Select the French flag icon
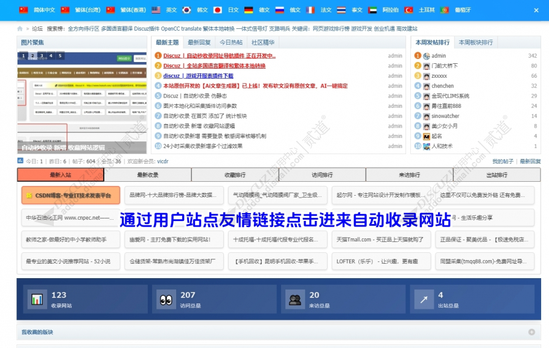This screenshot has height=348, width=549. pos(310,10)
